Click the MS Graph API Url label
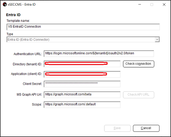This screenshot has width=171, height=137. (x=29, y=94)
